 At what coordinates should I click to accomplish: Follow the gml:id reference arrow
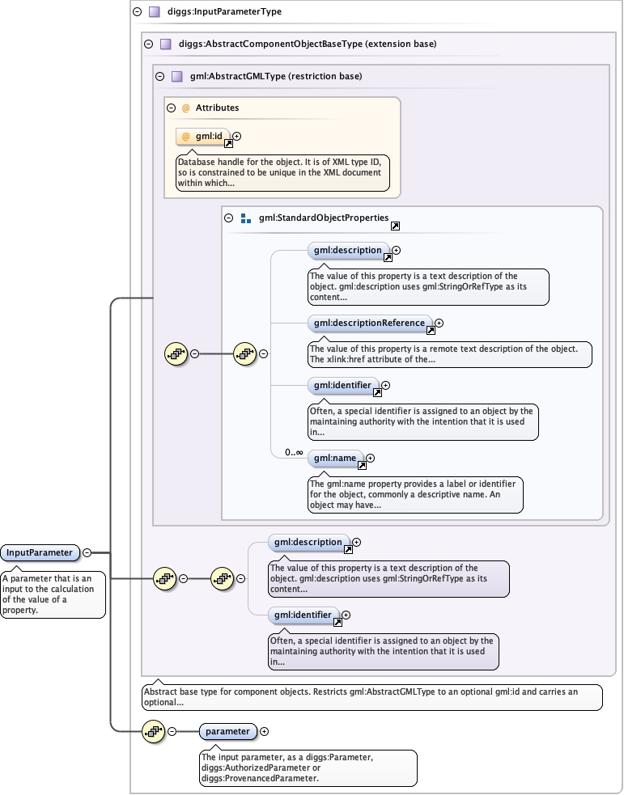(x=228, y=144)
